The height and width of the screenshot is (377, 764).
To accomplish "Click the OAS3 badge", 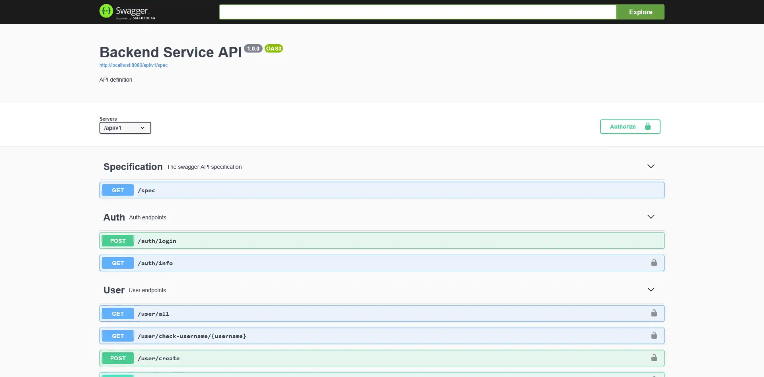I will (273, 49).
